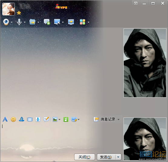The width and height of the screenshot is (168, 162).
Task: Create a discussion group with chat-plus icon
Action: pyautogui.click(x=47, y=22)
